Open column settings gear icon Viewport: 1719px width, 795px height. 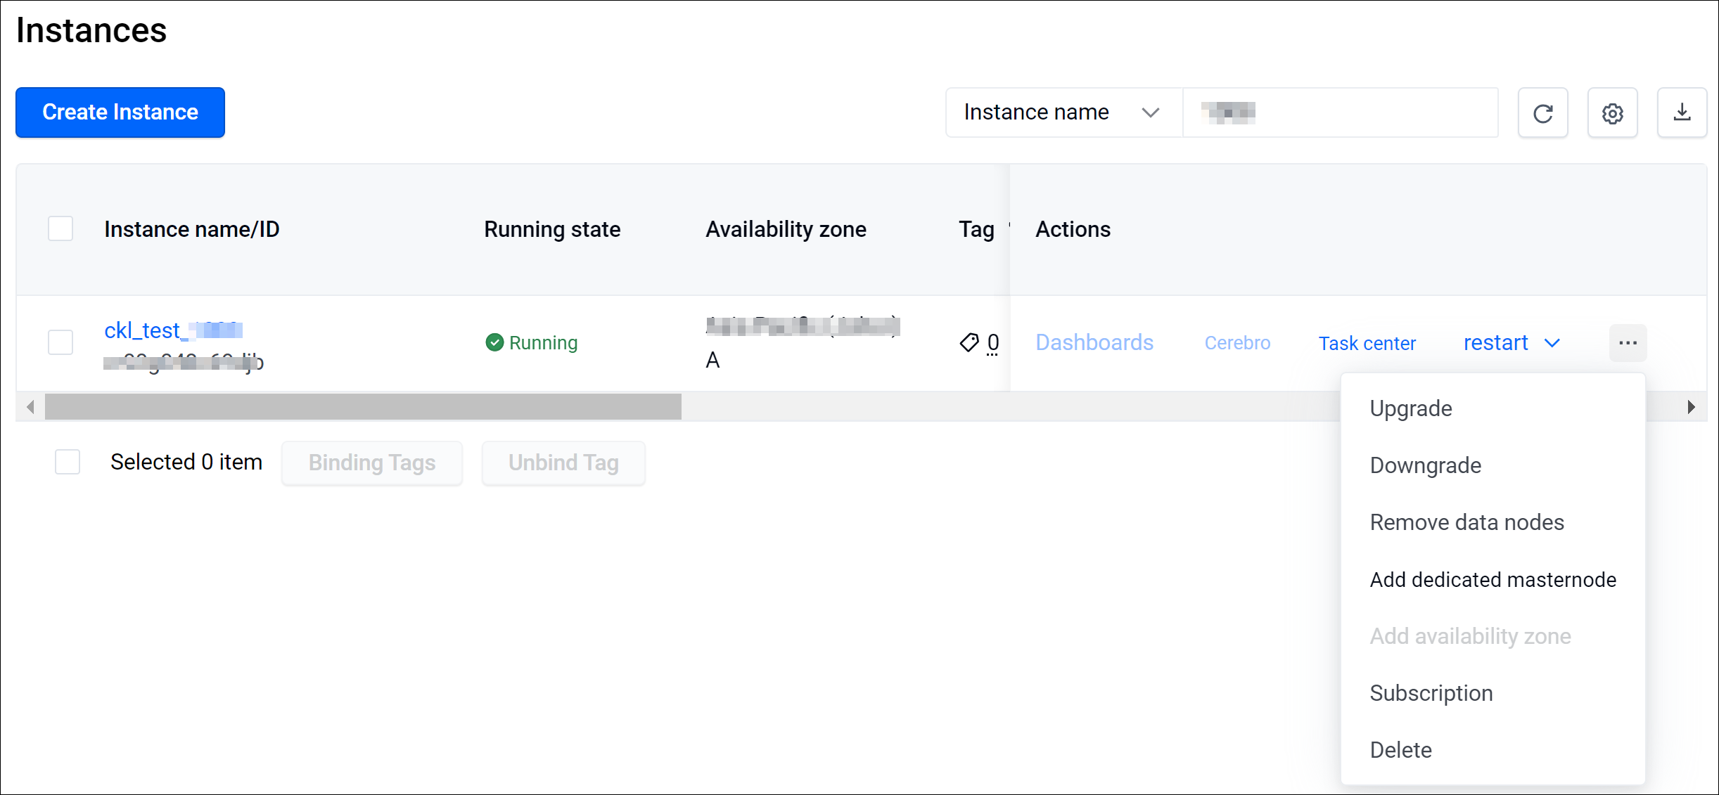1612,112
